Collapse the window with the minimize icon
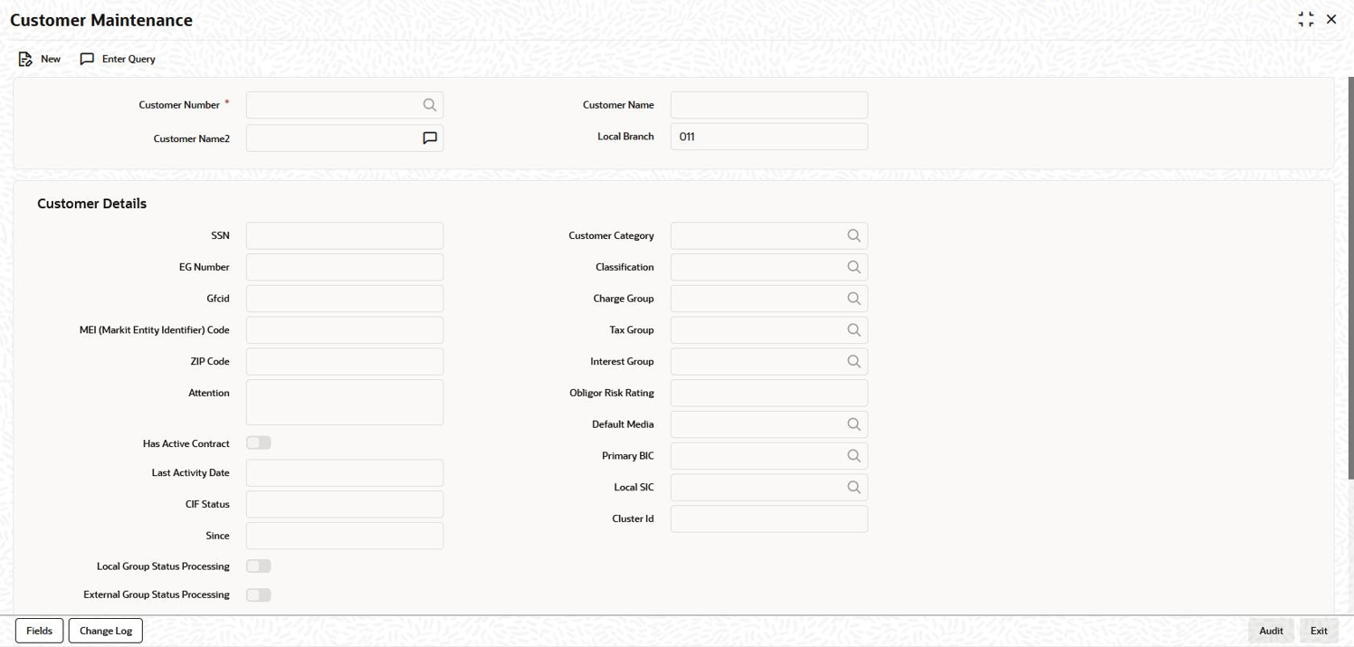Viewport: 1354px width, 647px height. click(1305, 19)
